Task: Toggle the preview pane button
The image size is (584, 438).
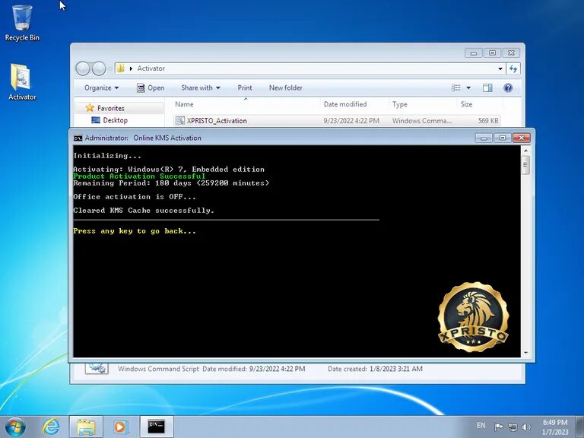Action: [487, 88]
